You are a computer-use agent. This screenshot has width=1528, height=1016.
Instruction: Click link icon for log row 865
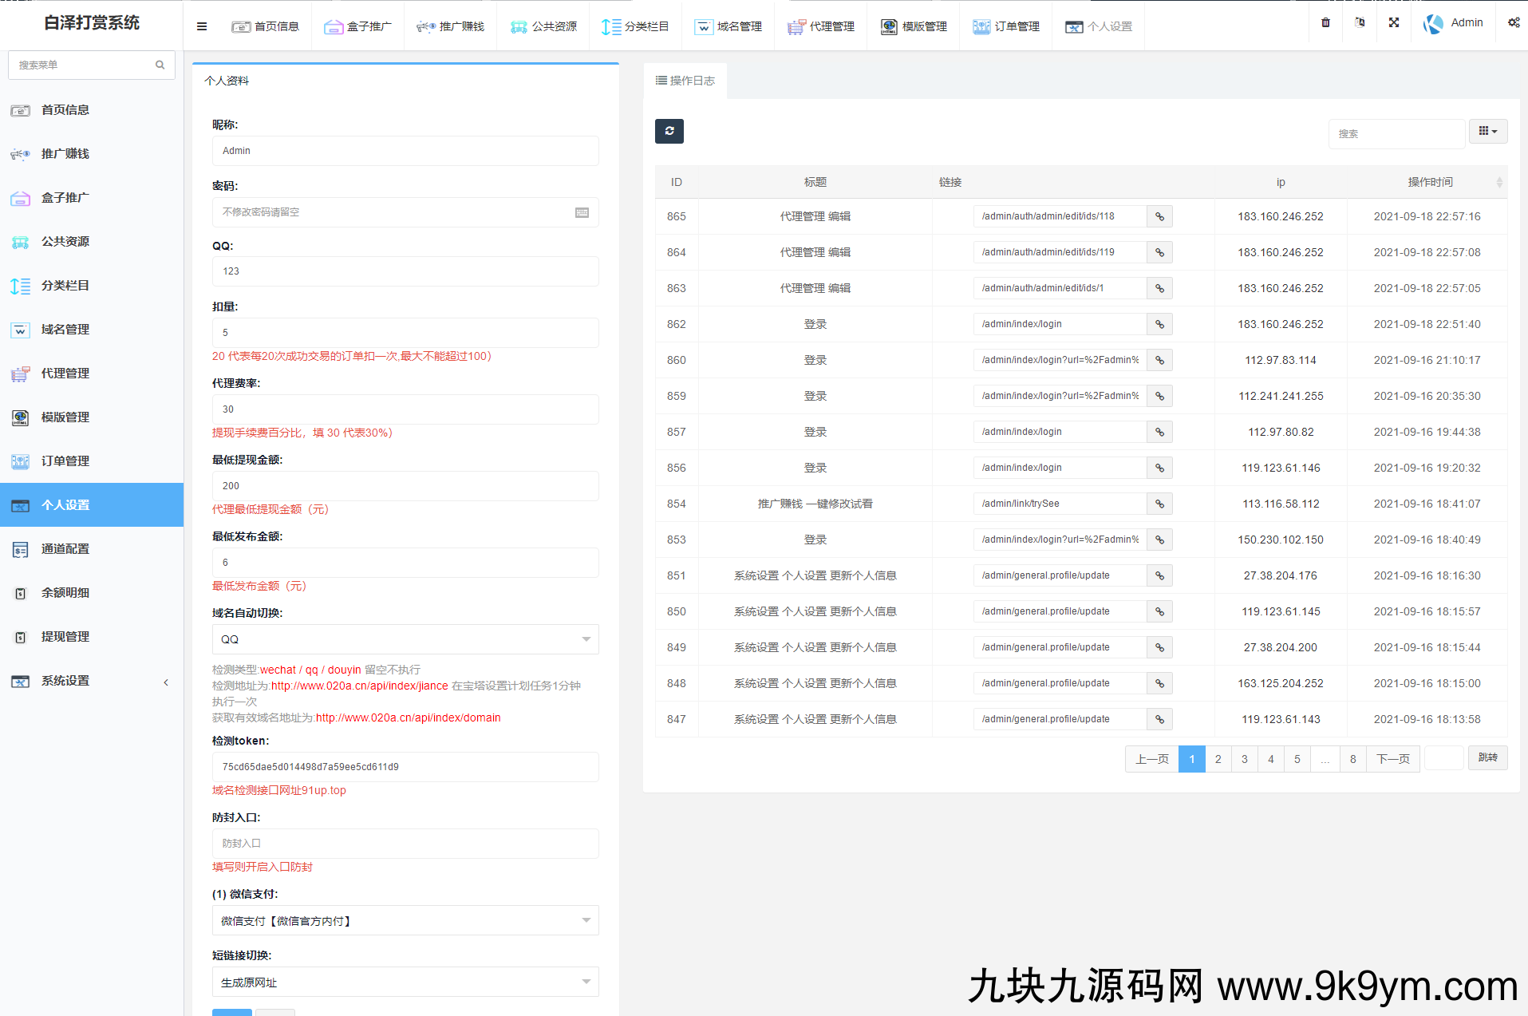coord(1159,216)
